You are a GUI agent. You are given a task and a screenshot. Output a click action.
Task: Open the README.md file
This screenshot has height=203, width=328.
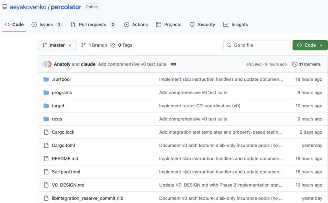click(65, 159)
